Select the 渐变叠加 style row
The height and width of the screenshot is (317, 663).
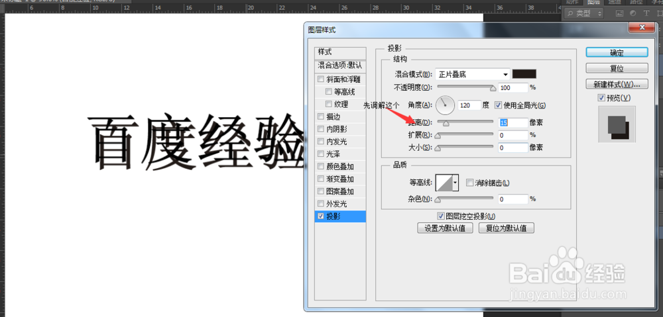click(x=340, y=179)
